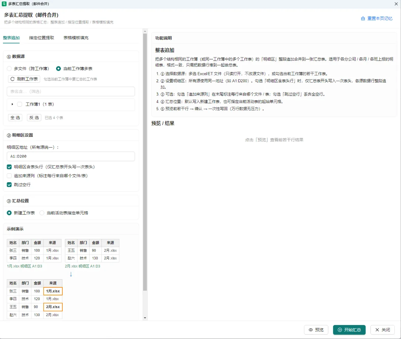The width and height of the screenshot is (401, 339).
Task: Close the dialog with title bar X
Action: 396,4
